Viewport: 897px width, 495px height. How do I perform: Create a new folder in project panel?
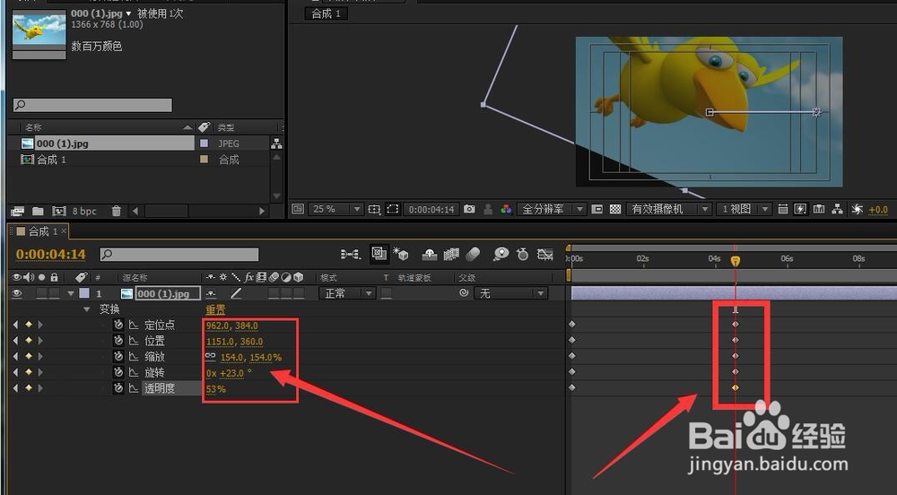point(38,211)
